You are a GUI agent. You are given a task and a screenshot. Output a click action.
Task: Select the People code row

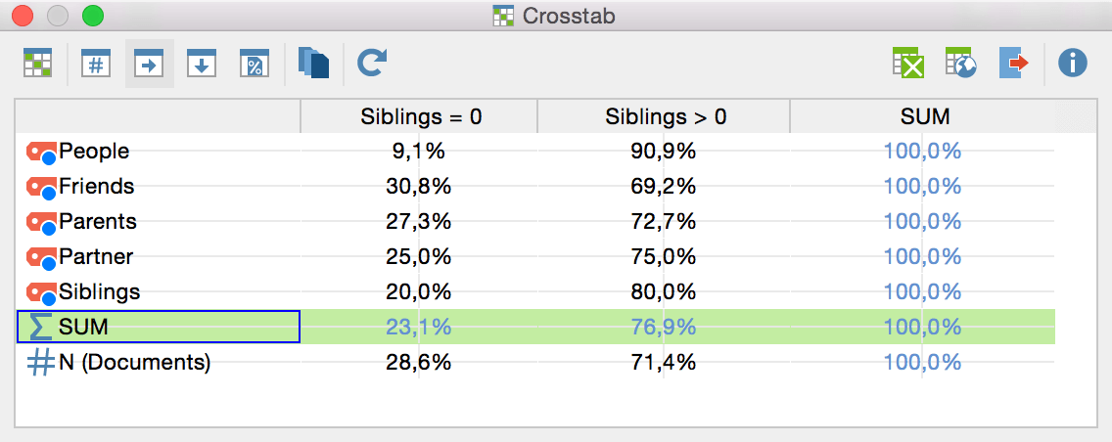[535, 151]
